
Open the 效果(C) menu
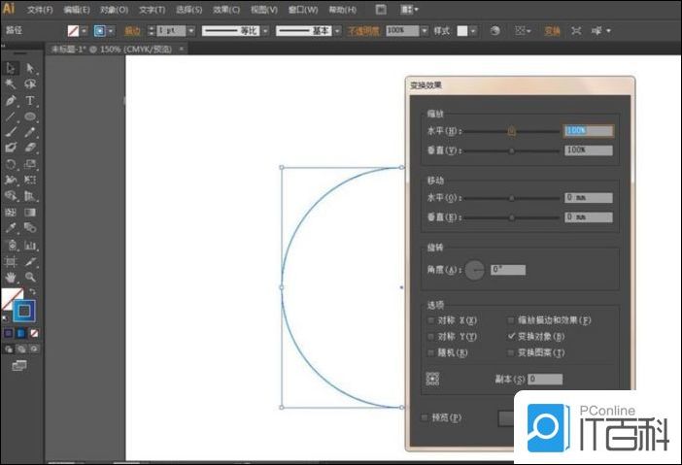pyautogui.click(x=226, y=9)
